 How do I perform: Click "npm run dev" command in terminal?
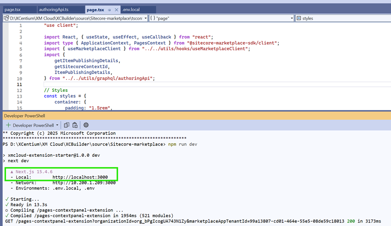coord(183,144)
